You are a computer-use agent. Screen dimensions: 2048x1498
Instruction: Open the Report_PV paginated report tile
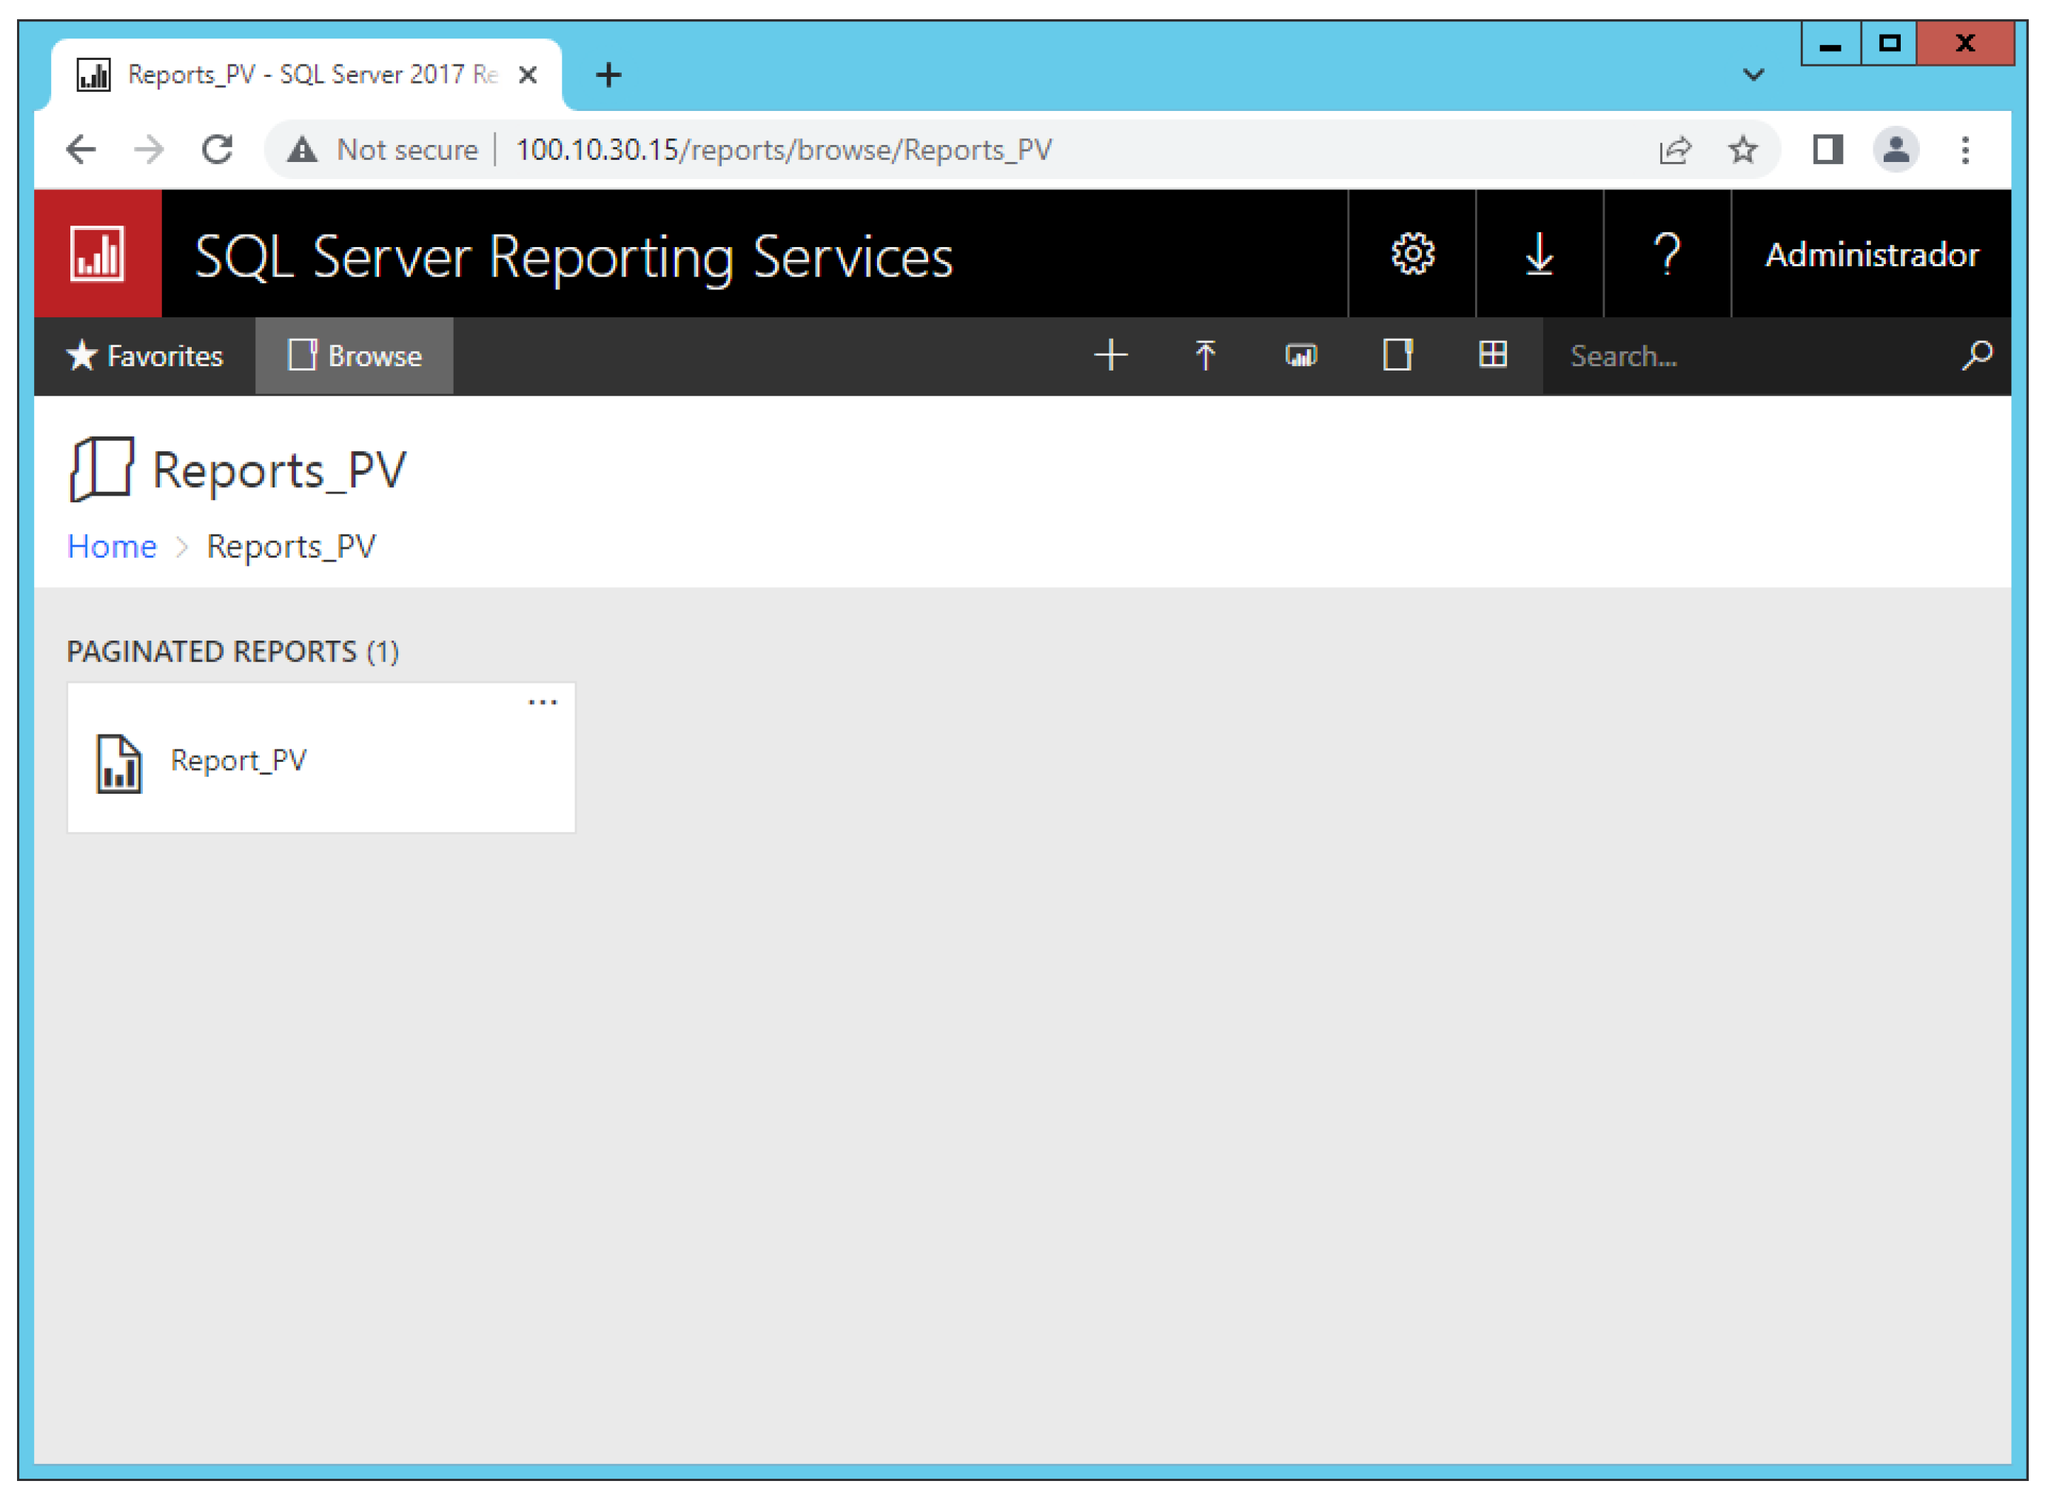click(240, 760)
